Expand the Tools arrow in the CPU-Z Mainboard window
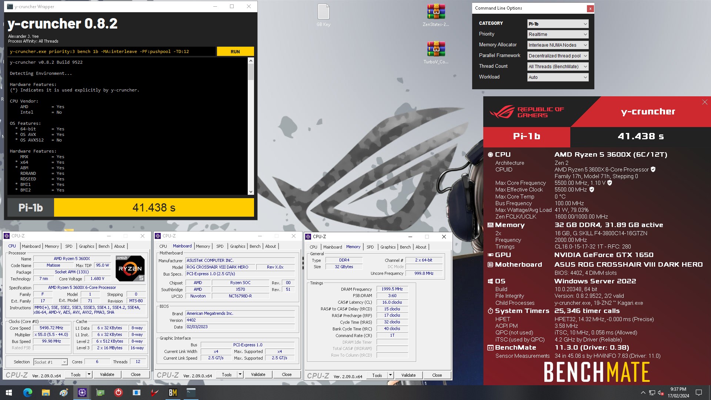711x400 pixels. pos(240,374)
